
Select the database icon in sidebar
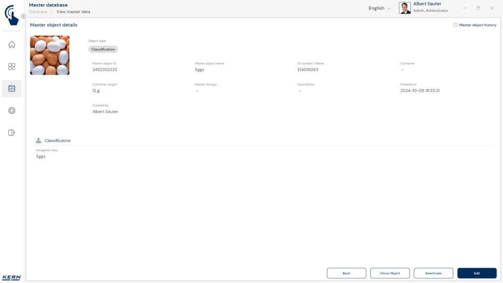click(x=12, y=88)
